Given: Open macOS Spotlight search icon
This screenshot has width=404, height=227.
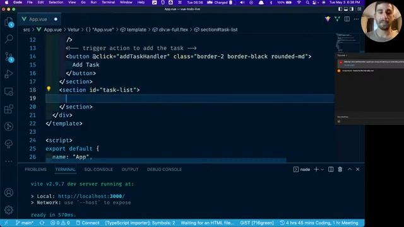Looking at the screenshot, I should coord(307,3).
